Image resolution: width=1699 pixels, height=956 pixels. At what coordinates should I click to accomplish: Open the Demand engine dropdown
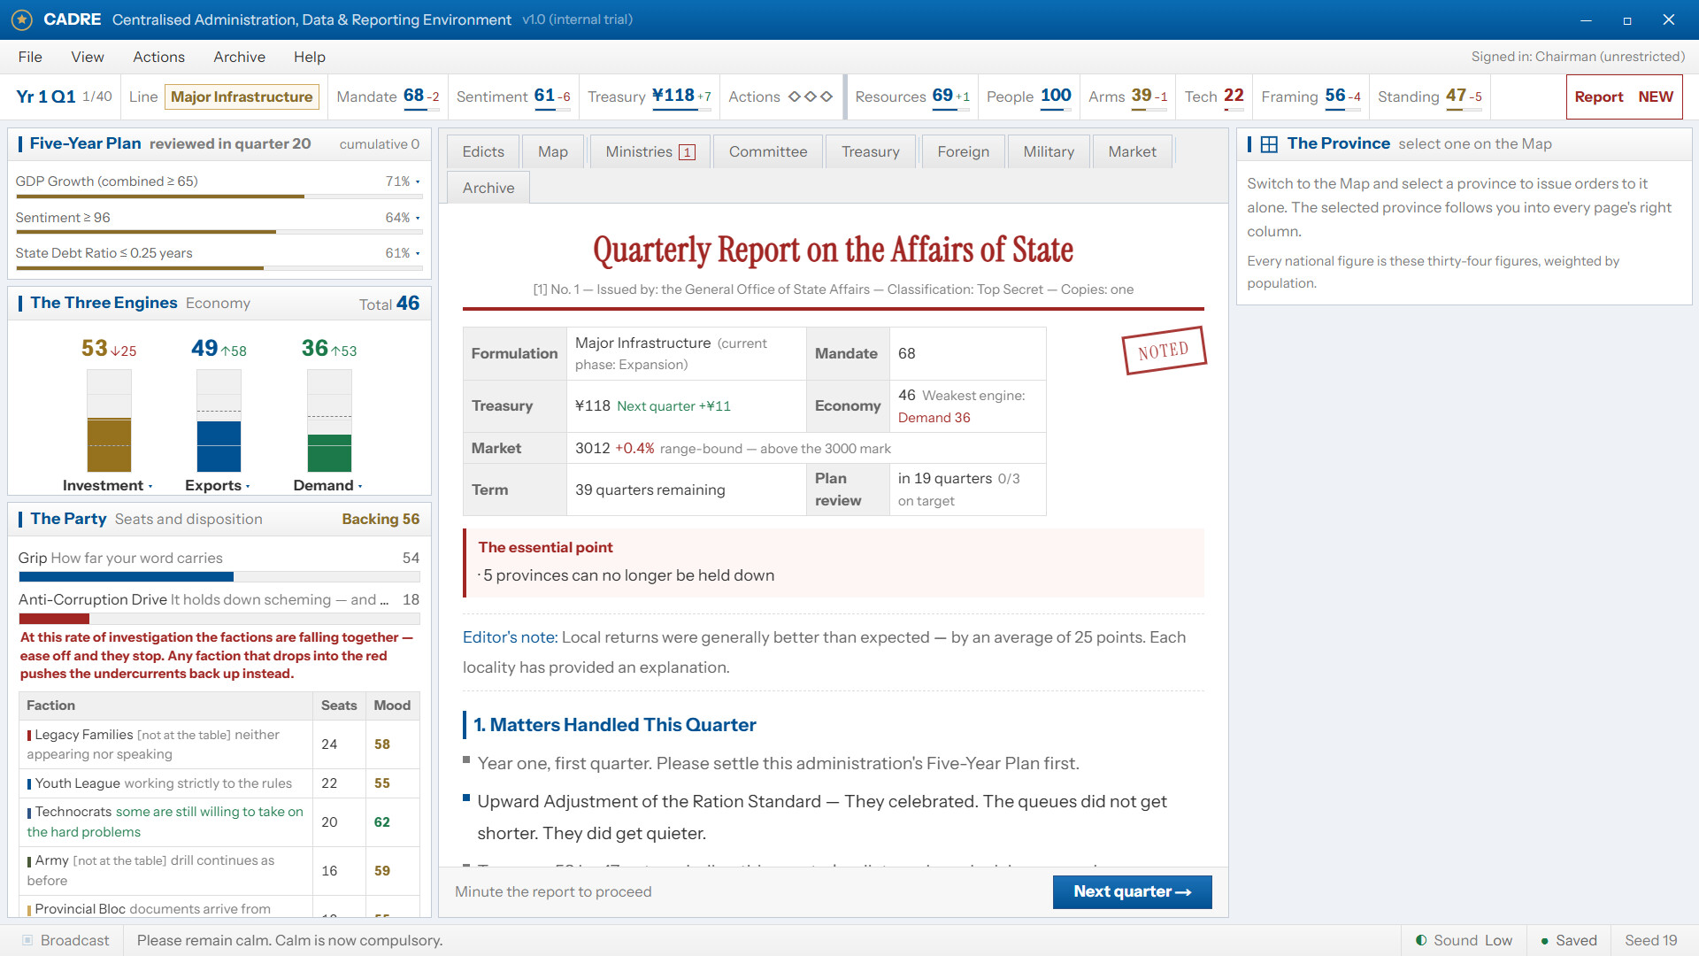(x=328, y=485)
